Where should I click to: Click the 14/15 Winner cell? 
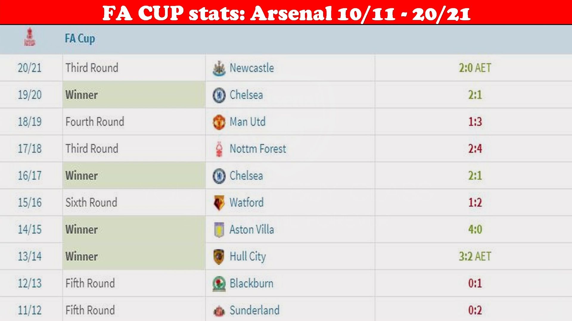point(134,229)
